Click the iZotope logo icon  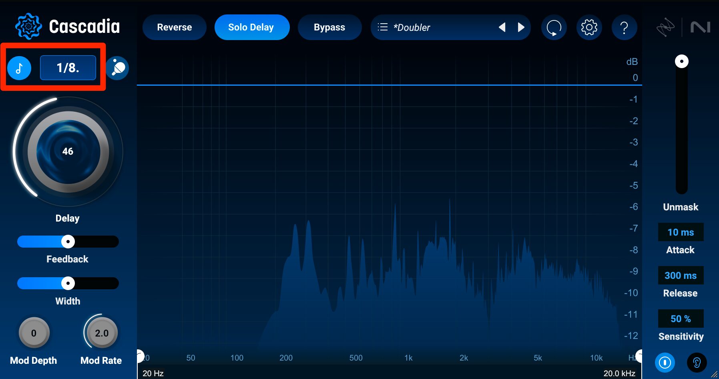666,28
